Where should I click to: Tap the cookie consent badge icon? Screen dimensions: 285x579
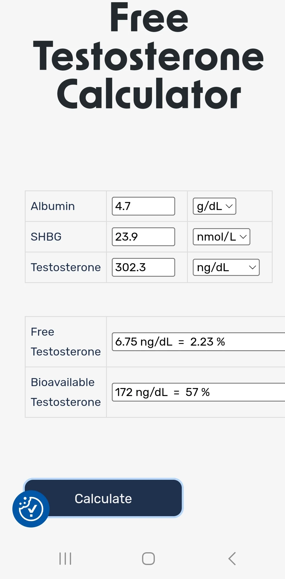(31, 509)
